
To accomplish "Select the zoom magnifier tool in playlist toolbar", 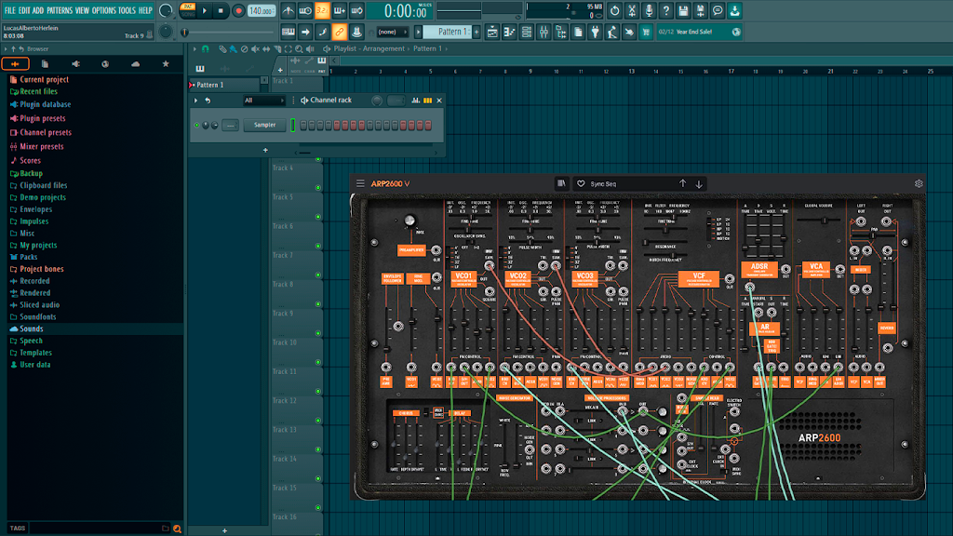I will pos(299,49).
